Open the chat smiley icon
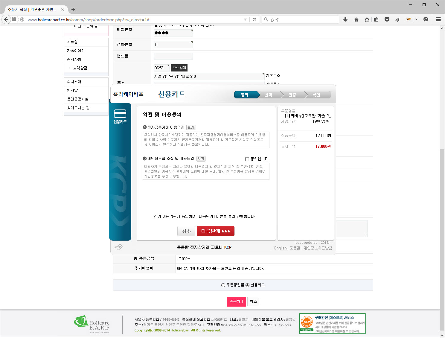Image resolution: width=445 pixels, height=338 pixels. click(426, 19)
